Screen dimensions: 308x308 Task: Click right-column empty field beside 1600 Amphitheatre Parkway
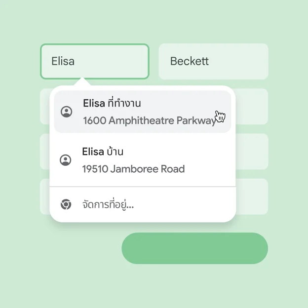[x=253, y=106]
